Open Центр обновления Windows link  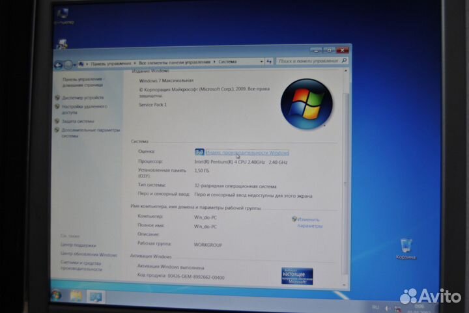click(x=89, y=254)
